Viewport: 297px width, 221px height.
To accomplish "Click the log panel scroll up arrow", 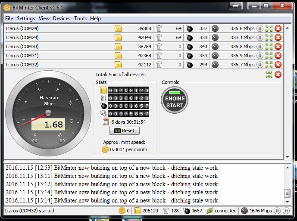I will pos(288,168).
